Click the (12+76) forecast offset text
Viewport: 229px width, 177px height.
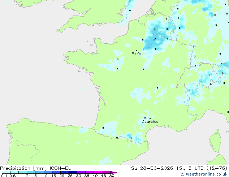(x=217, y=168)
